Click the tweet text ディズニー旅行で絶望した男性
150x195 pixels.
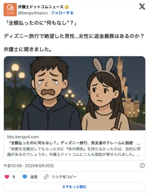click(x=39, y=36)
